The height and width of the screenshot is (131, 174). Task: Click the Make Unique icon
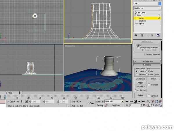[148, 35]
